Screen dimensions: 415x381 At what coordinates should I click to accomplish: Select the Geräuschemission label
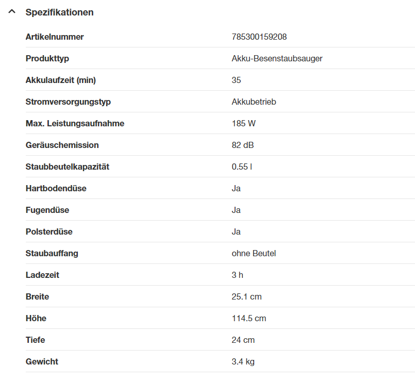pyautogui.click(x=62, y=145)
